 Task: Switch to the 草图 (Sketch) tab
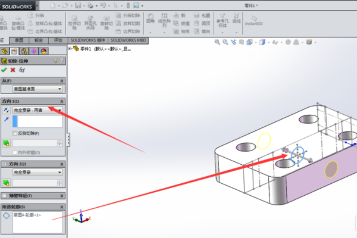pyautogui.click(x=19, y=40)
